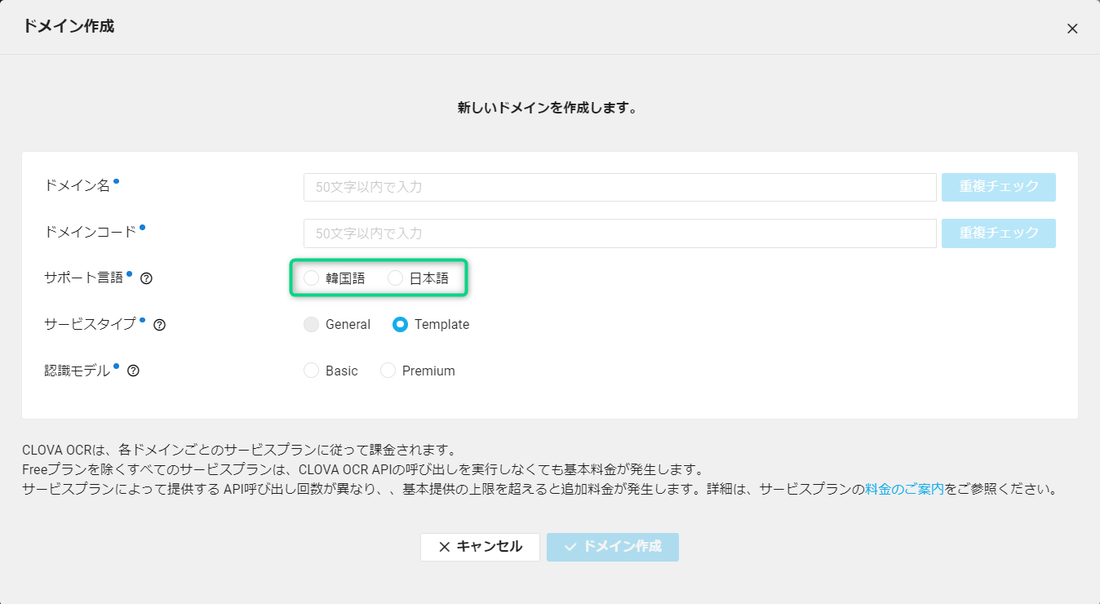The height and width of the screenshot is (604, 1100).
Task: Pick the Basic recognition model
Action: (x=312, y=371)
